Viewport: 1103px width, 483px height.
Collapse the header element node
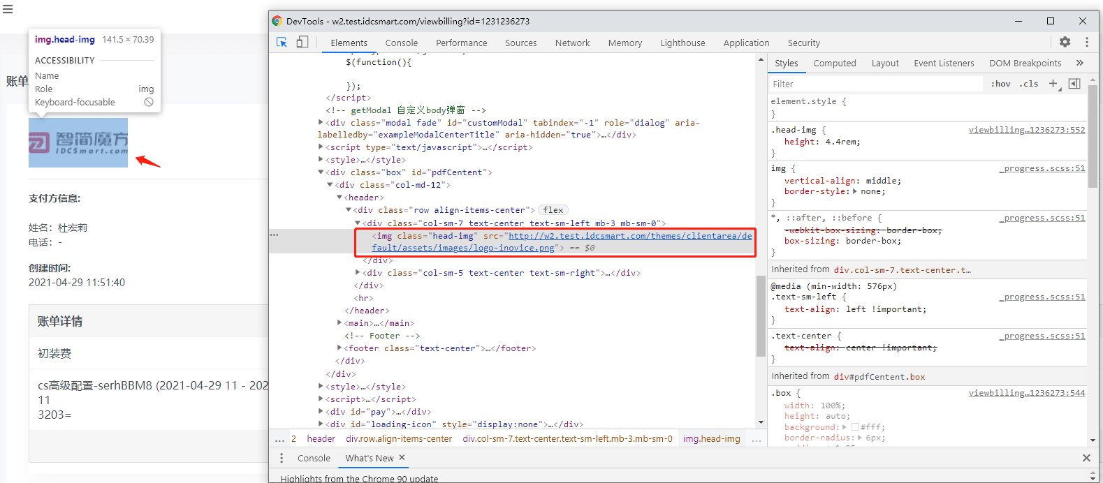coord(339,198)
